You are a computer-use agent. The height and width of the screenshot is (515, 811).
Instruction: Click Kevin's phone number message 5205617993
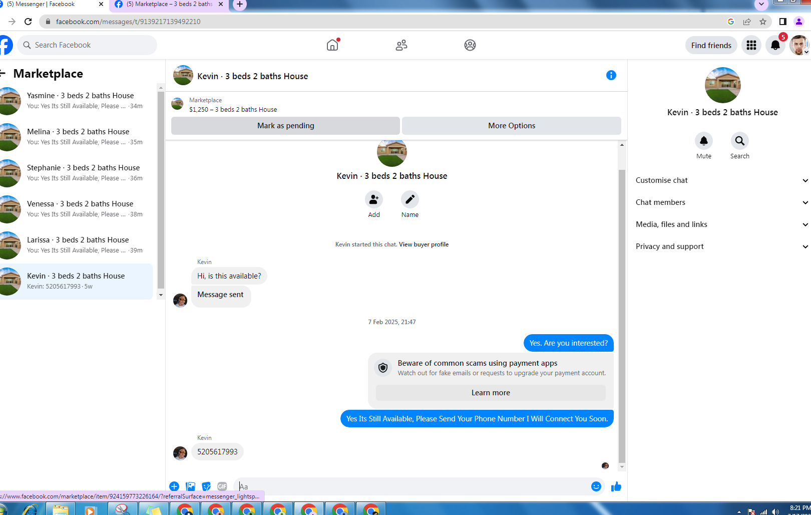(217, 452)
